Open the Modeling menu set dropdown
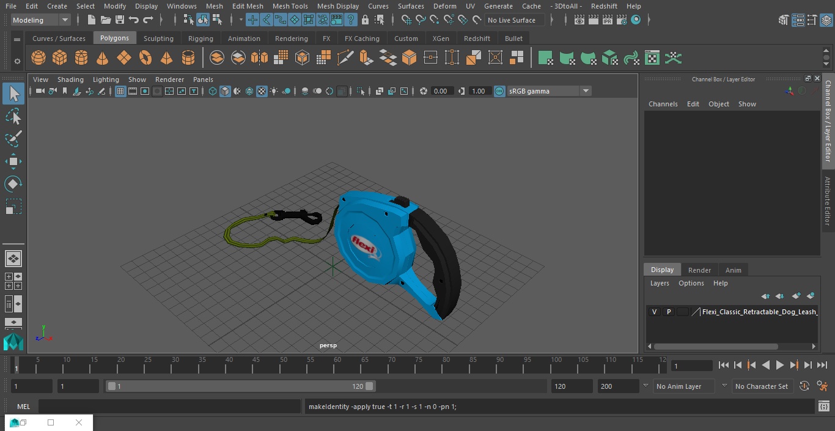Screen dimensions: 835x431 point(41,20)
